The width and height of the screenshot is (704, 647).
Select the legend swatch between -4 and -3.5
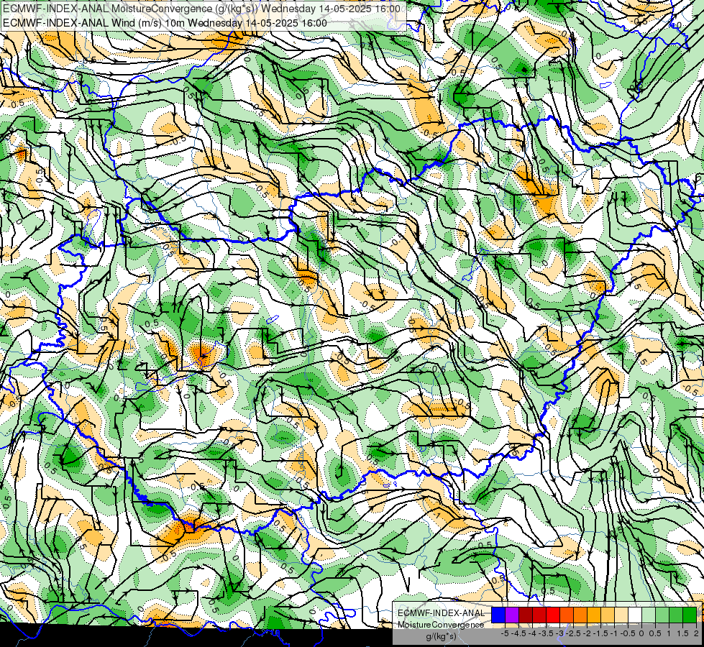539,615
